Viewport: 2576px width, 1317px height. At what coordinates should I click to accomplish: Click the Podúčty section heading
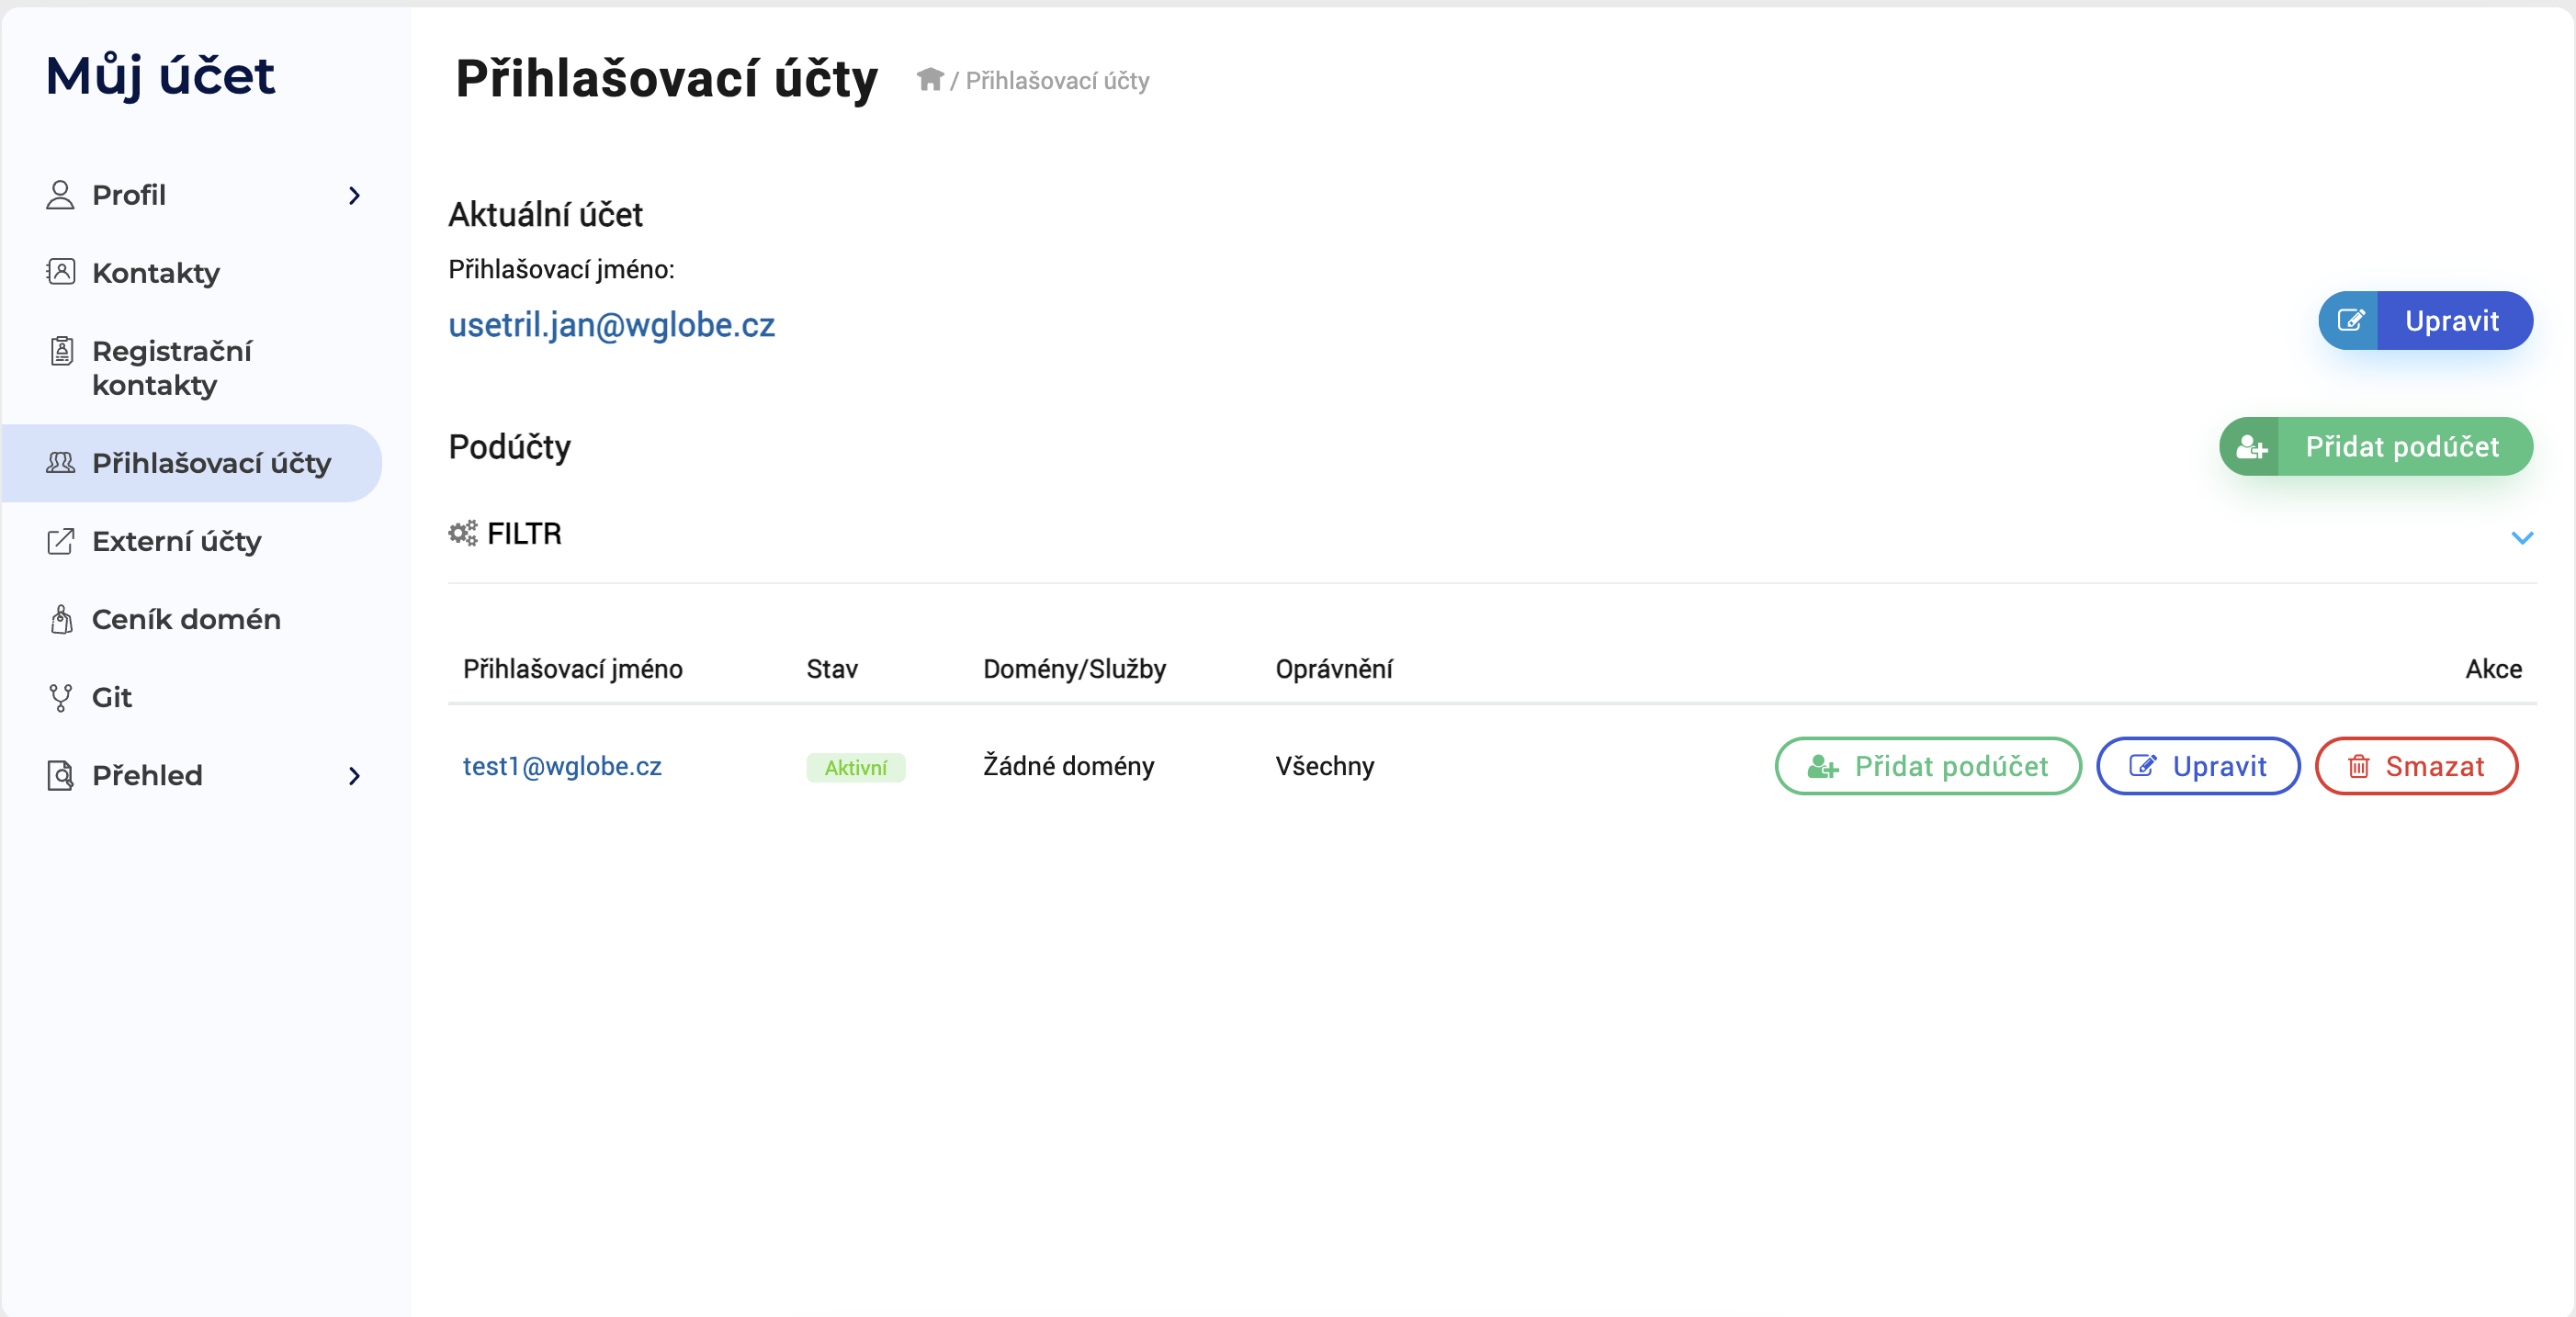pos(509,446)
